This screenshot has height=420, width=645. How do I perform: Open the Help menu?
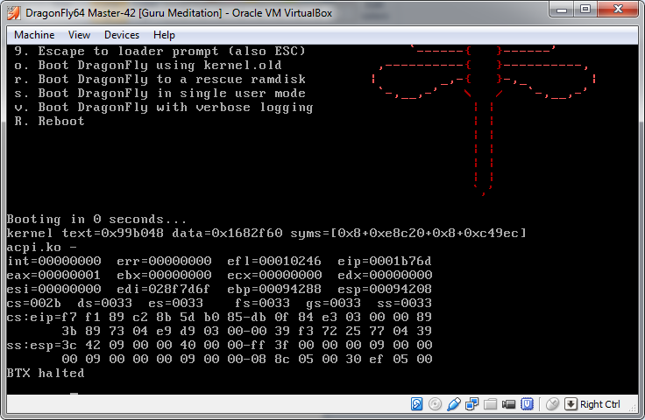click(x=164, y=35)
